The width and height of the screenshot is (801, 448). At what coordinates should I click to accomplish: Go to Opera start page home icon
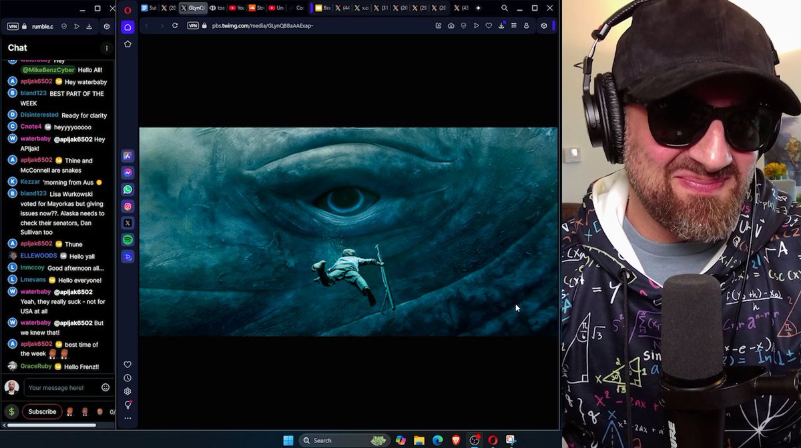pos(127,27)
